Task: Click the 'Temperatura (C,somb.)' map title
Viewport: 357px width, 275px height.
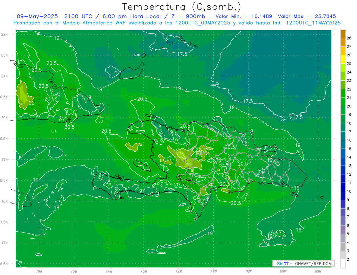Action: tap(182, 7)
